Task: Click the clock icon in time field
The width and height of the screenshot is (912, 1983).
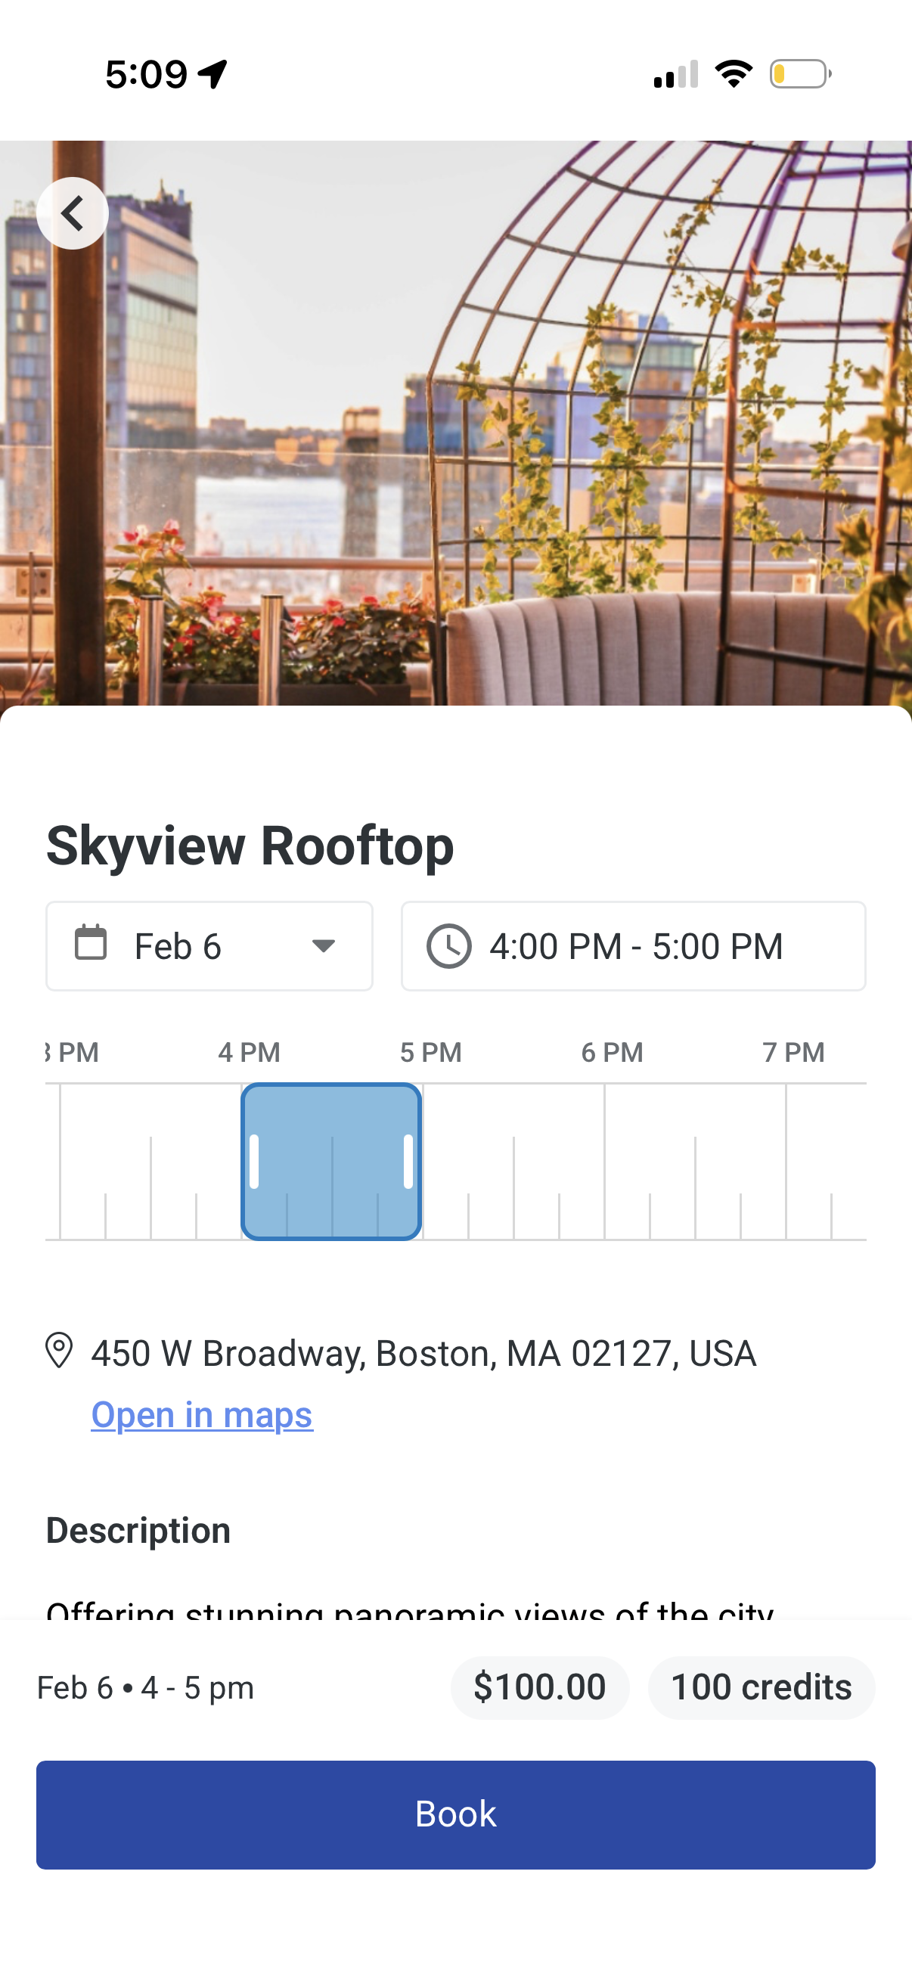Action: (x=448, y=946)
